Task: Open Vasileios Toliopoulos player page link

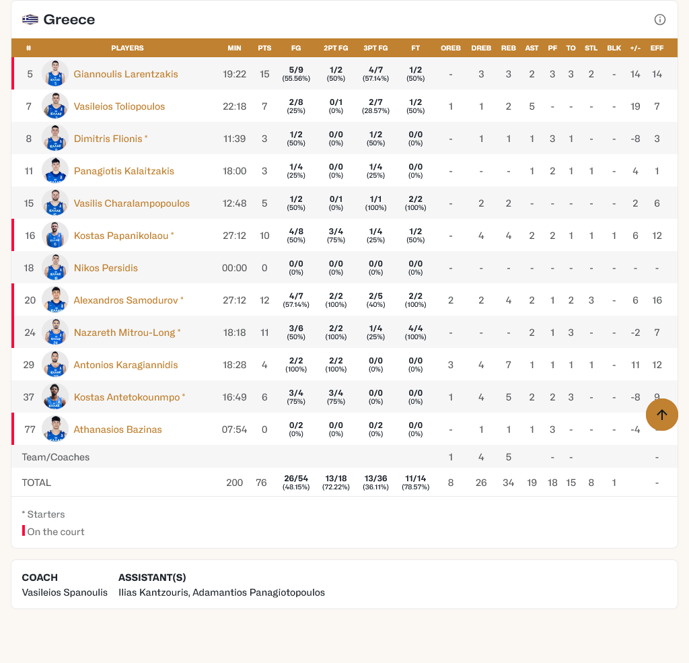Action: pos(119,106)
